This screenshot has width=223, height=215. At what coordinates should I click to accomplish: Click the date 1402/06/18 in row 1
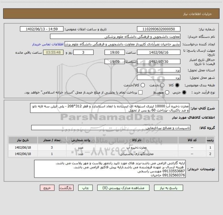point(23,147)
